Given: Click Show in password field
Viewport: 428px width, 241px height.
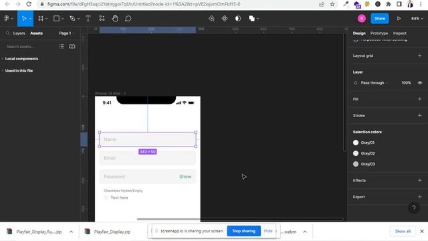Looking at the screenshot, I should tap(185, 177).
